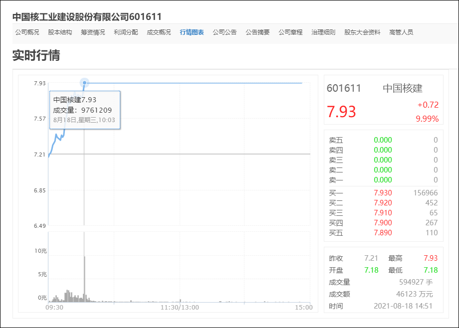Click the 开盘 value 7.18
This screenshot has width=459, height=328.
pyautogui.click(x=371, y=270)
